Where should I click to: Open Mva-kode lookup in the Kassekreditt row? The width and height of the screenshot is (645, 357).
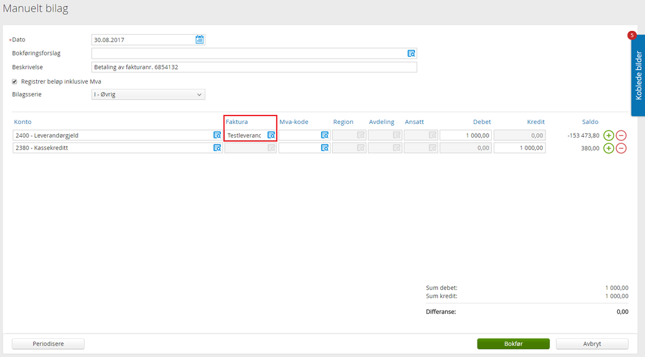324,147
